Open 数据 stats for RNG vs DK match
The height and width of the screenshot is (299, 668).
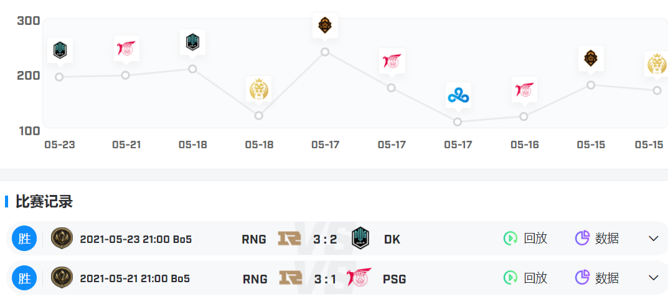(x=606, y=239)
